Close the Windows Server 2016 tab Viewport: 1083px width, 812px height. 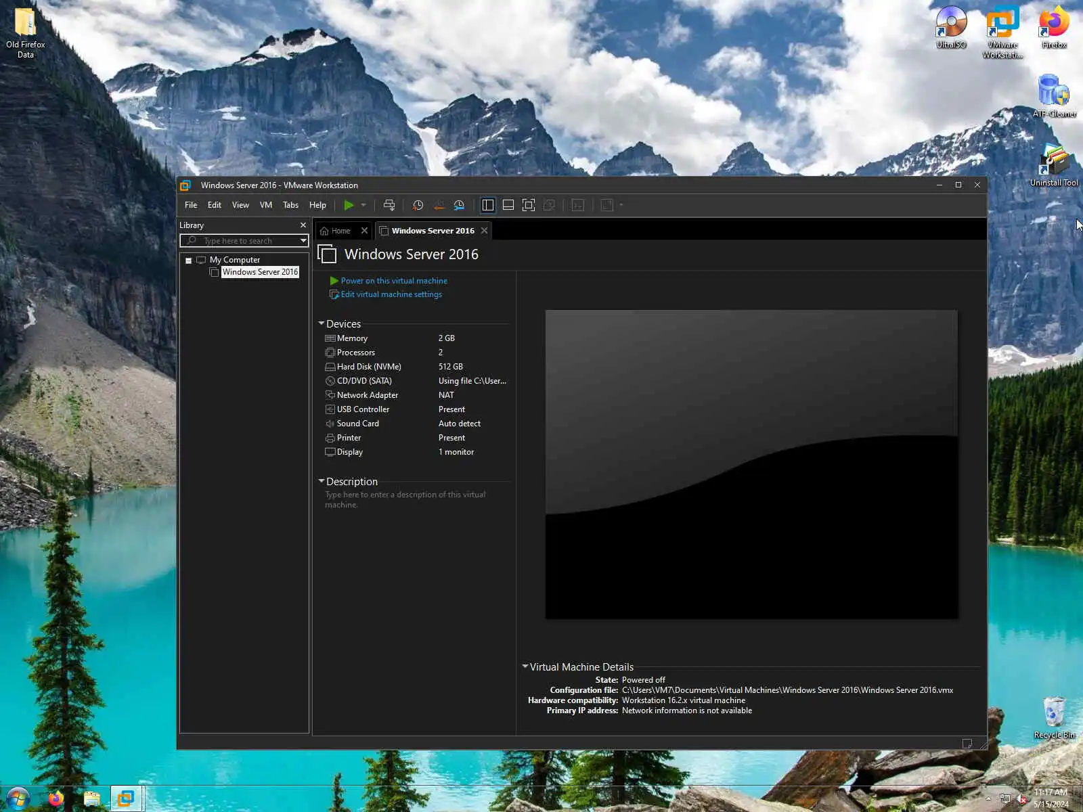484,231
